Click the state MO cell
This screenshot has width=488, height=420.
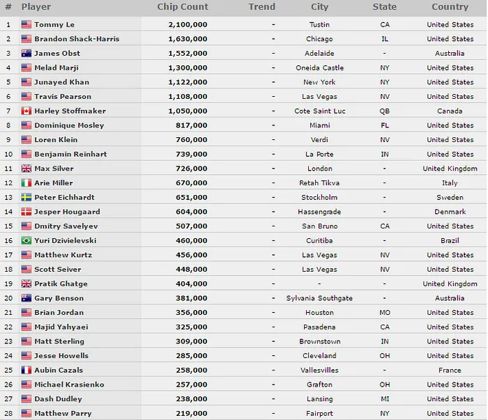point(385,313)
